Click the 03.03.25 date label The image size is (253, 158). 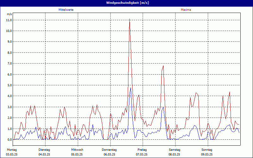click(12, 154)
